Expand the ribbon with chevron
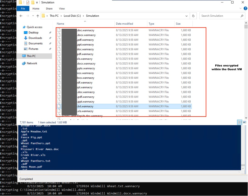The width and height of the screenshot is (248, 196). 240,8
